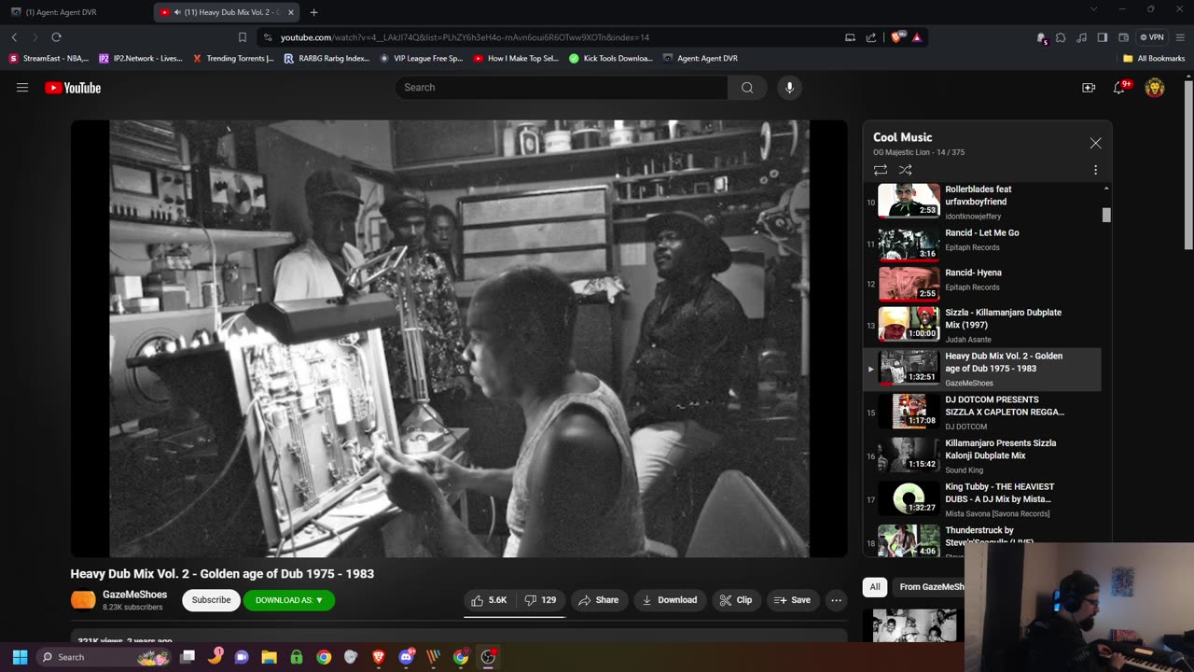Expand the DOWNLOAD AS dropdown
The width and height of the screenshot is (1194, 672).
(x=289, y=600)
